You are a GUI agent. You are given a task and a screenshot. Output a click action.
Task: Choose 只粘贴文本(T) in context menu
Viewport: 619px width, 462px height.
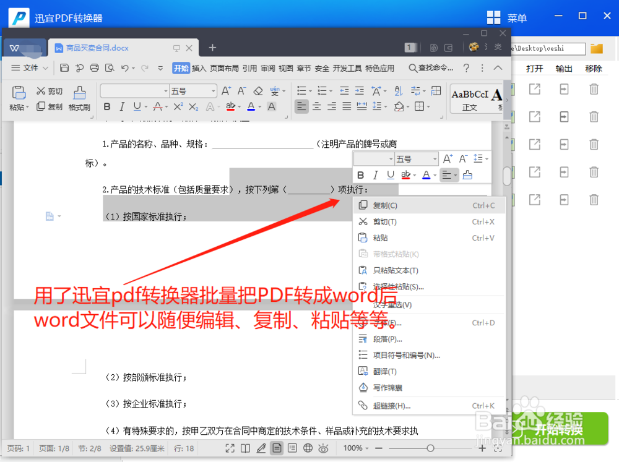point(429,270)
